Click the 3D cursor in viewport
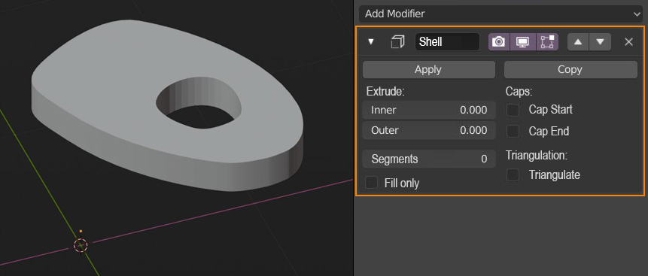Viewport: 648px width, 276px height. pos(81,245)
